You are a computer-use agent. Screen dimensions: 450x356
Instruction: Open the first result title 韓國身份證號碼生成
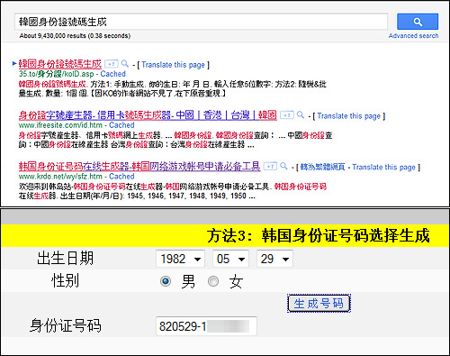point(60,64)
